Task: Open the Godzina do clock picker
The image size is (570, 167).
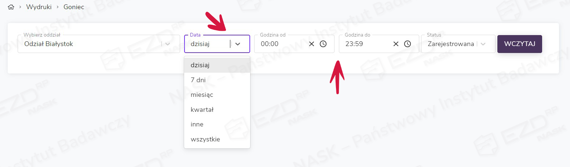Action: 408,44
